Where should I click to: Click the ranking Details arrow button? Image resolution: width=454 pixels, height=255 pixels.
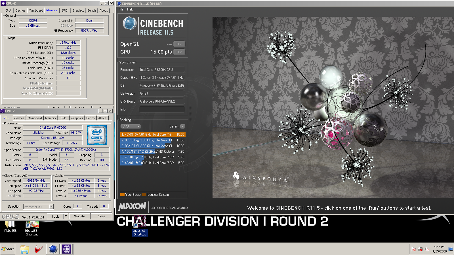(x=182, y=126)
